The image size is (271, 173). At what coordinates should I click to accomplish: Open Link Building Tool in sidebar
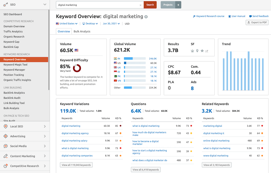(14, 103)
